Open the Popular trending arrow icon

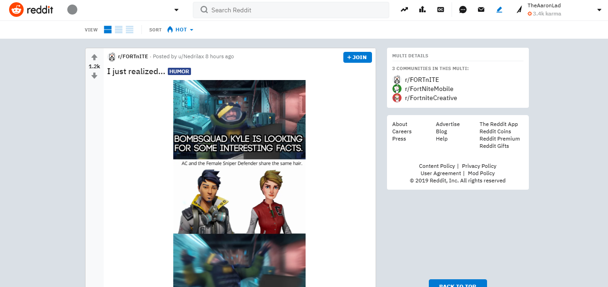[x=404, y=10]
